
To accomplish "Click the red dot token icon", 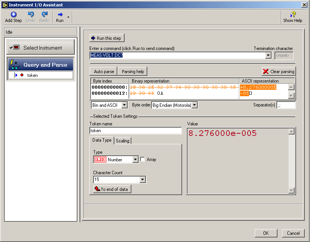I will pos(22,75).
